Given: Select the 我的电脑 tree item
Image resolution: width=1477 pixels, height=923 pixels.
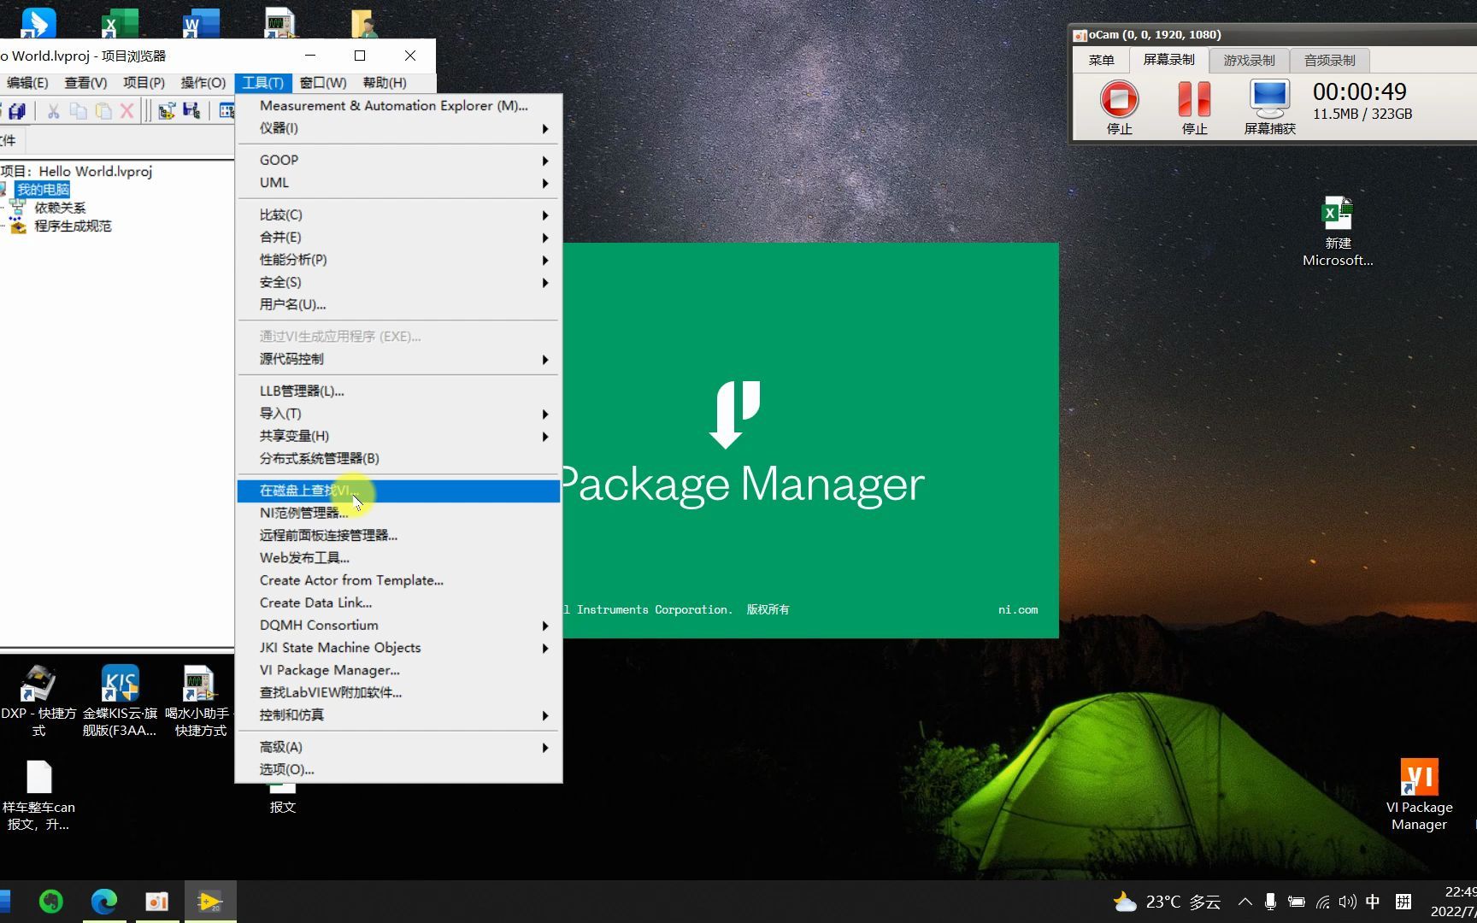Looking at the screenshot, I should click(x=43, y=190).
